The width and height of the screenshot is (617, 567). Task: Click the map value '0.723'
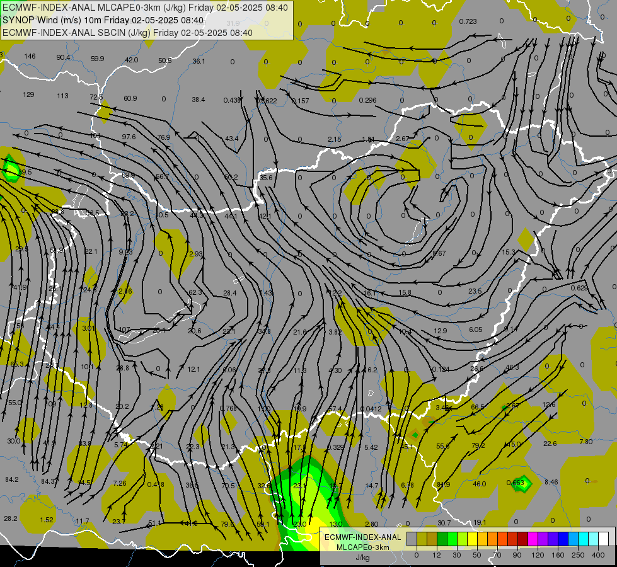(x=468, y=21)
